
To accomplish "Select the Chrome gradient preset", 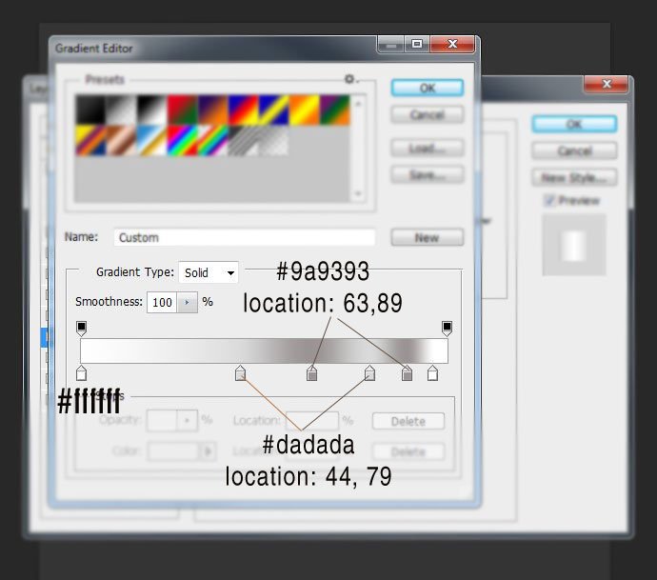I will (151, 141).
